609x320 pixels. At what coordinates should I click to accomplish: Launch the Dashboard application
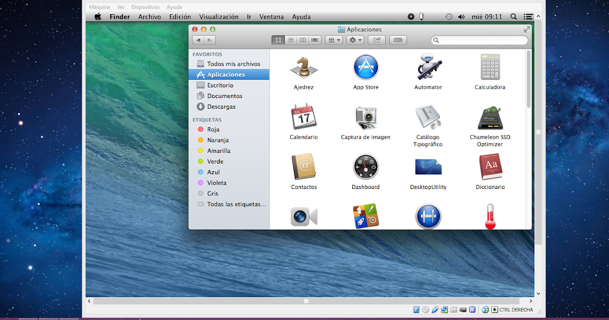click(x=366, y=167)
